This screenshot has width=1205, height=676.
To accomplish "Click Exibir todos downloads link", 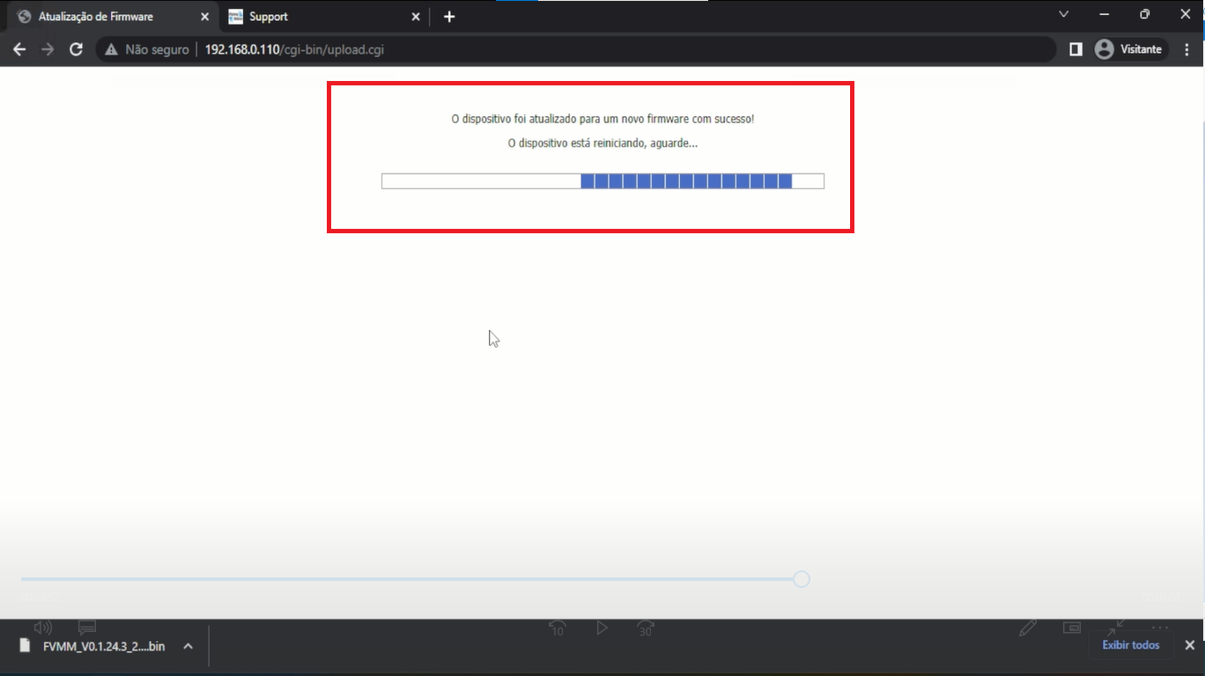I will coord(1130,645).
